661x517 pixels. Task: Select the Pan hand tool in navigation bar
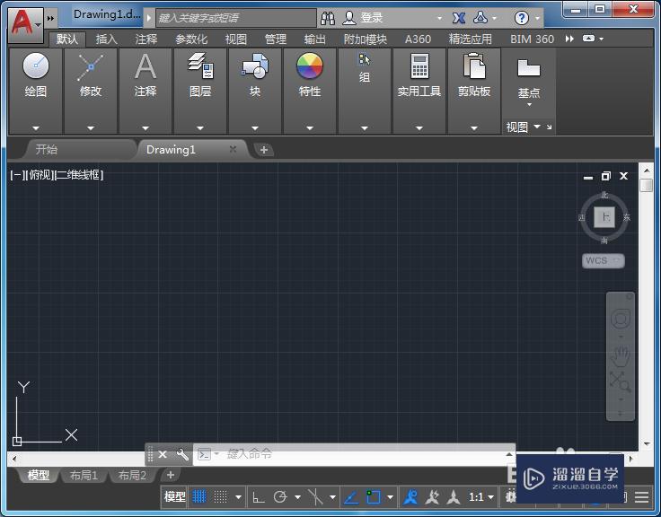(620, 356)
